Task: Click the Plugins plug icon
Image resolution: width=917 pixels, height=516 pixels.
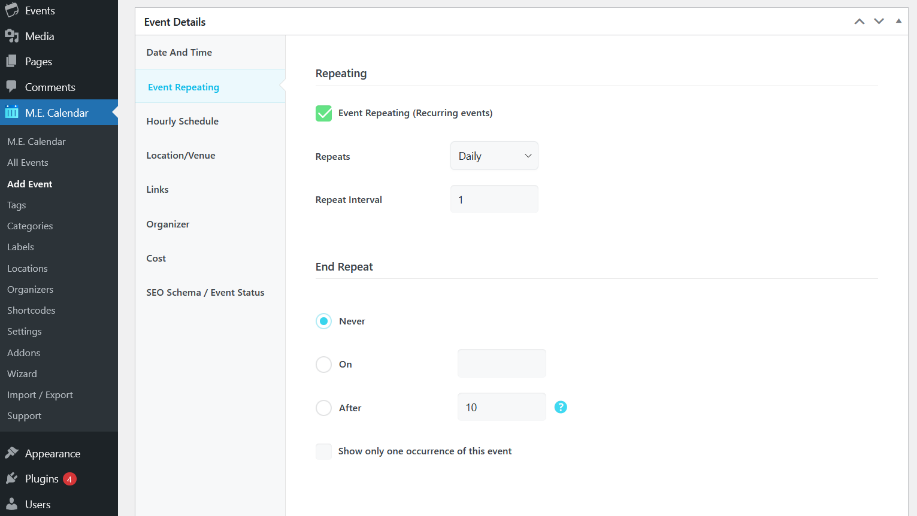Action: pyautogui.click(x=11, y=478)
